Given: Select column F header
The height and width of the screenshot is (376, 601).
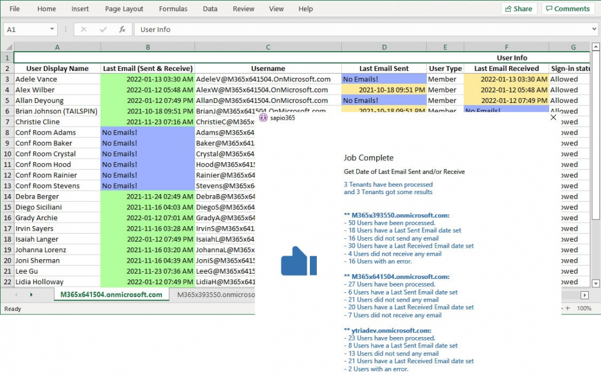Looking at the screenshot, I should [x=506, y=47].
